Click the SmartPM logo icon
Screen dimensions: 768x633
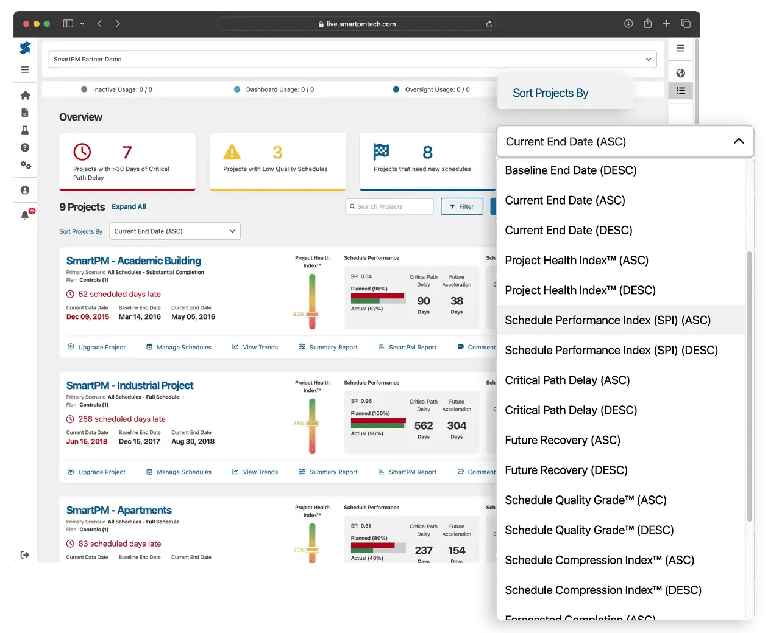point(25,48)
